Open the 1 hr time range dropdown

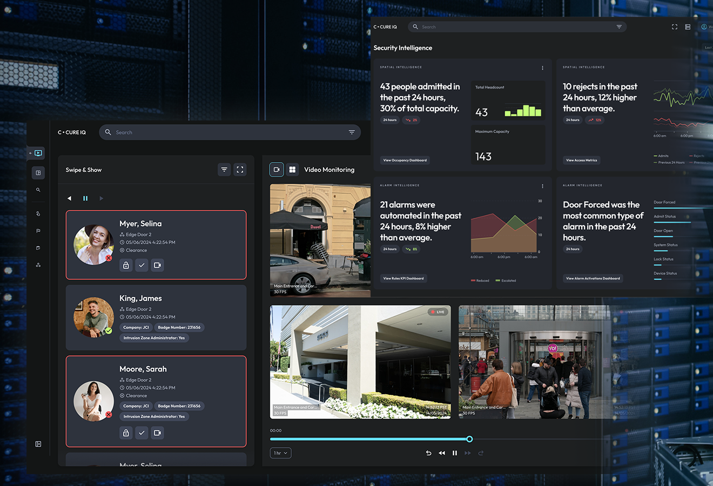point(280,453)
